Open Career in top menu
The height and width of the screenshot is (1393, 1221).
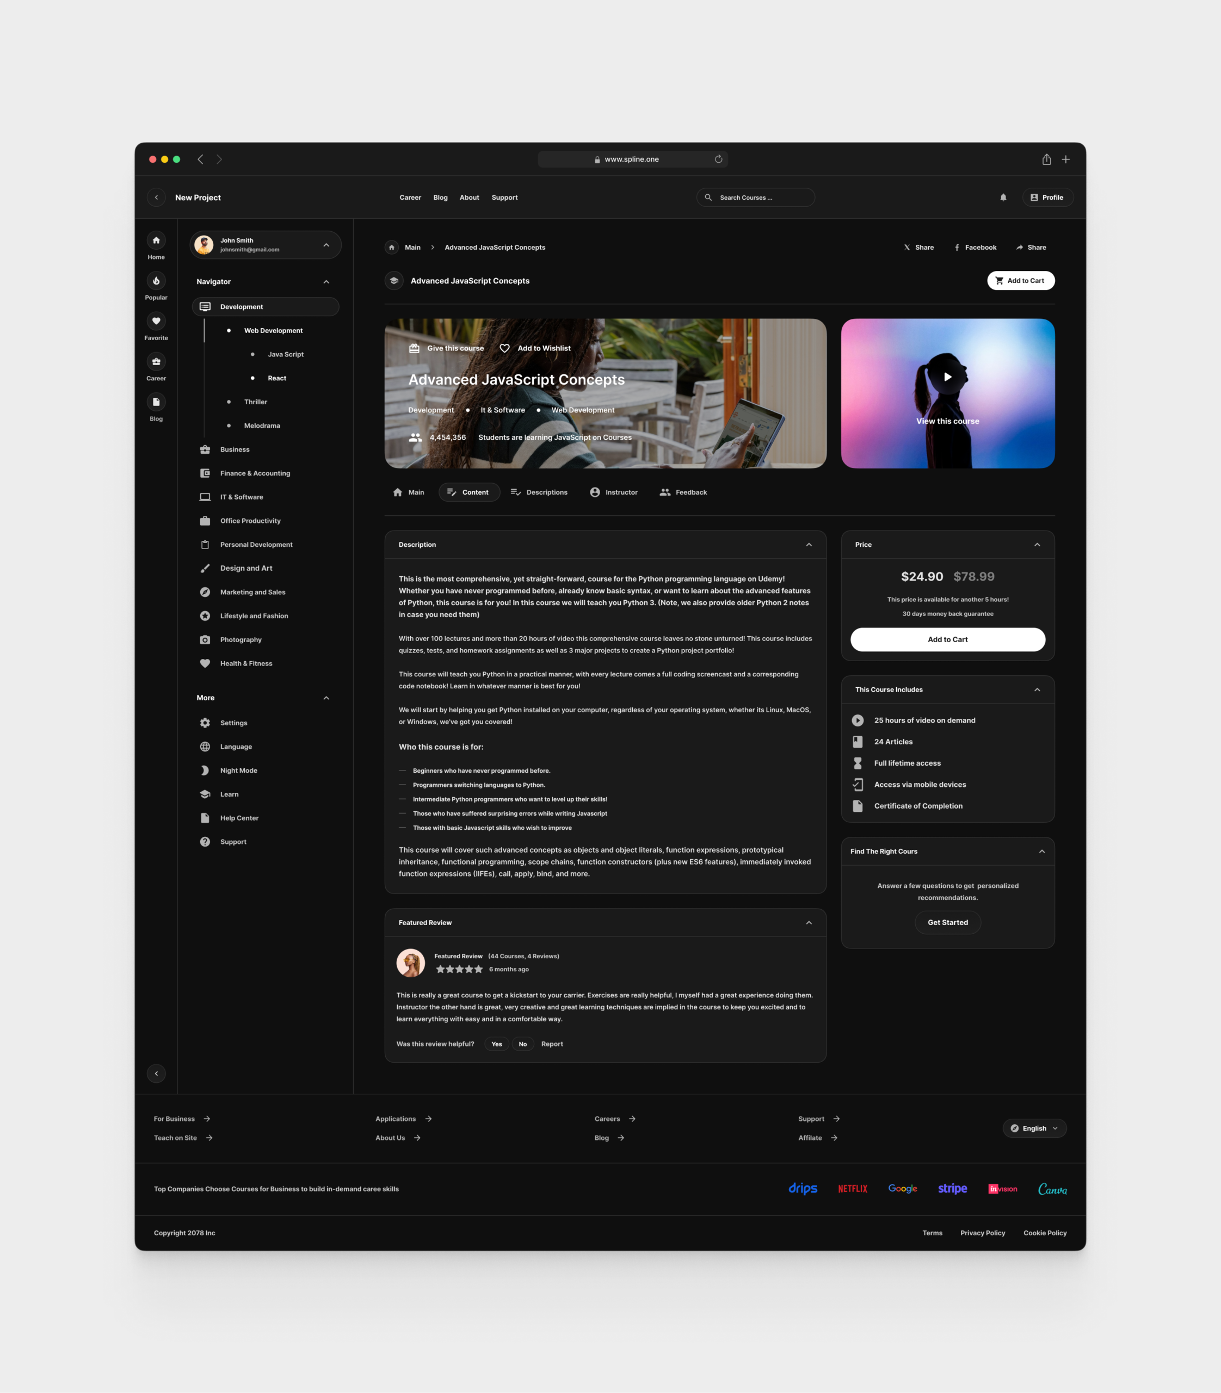pyautogui.click(x=410, y=198)
